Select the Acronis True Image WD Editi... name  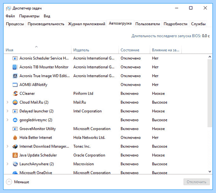(x=45, y=76)
